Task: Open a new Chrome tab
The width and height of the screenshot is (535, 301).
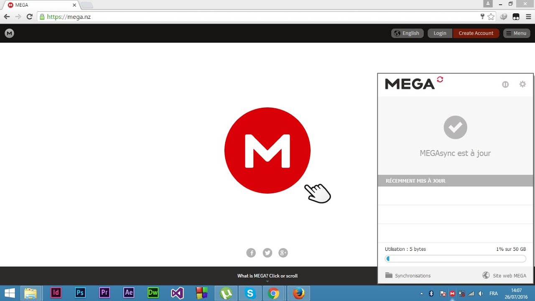Action: tap(87, 5)
